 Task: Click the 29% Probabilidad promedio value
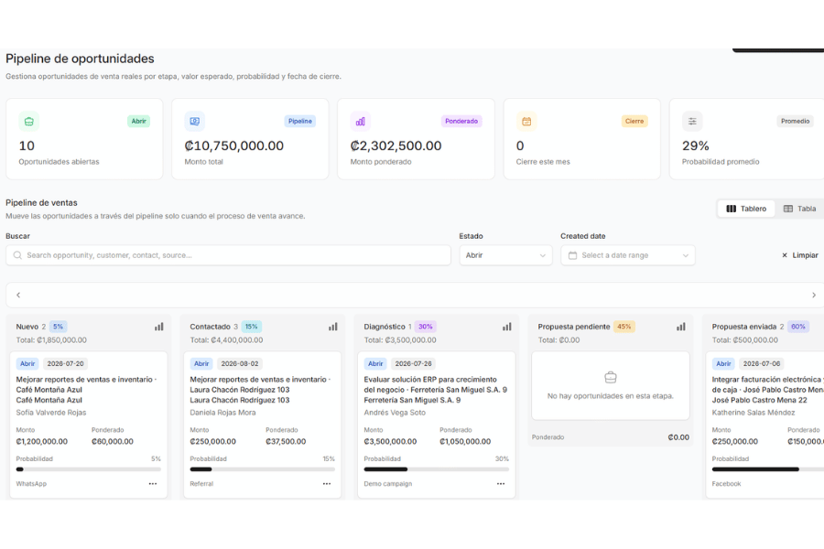pos(696,145)
